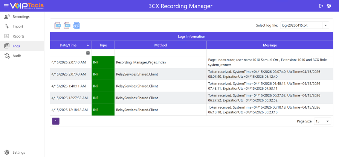This screenshot has width=339, height=157.
Task: Click the logout icon in header
Action: tap(321, 6)
